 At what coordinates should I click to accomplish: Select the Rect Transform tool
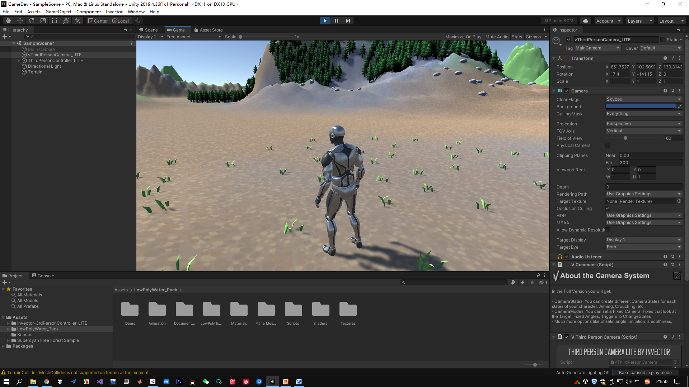coord(55,21)
